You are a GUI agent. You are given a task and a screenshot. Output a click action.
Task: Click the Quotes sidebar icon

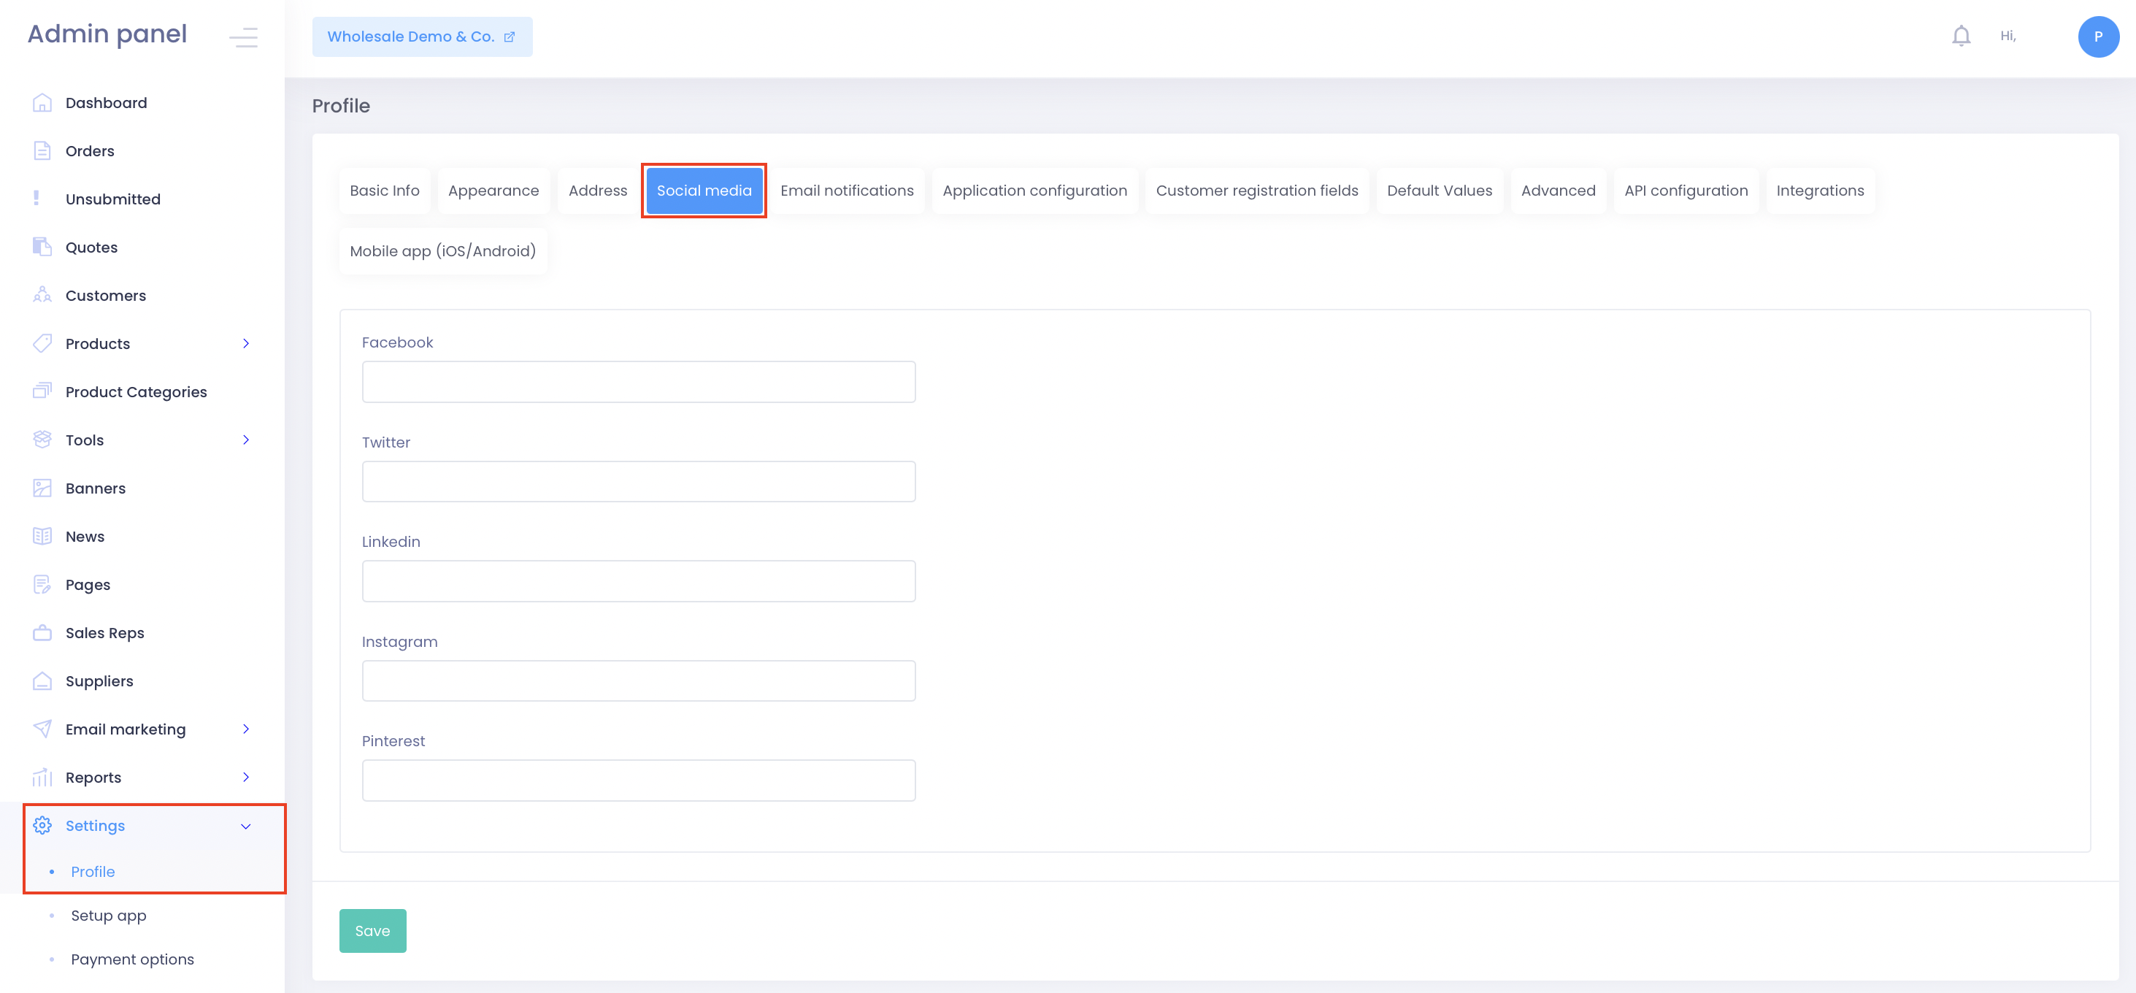(42, 248)
